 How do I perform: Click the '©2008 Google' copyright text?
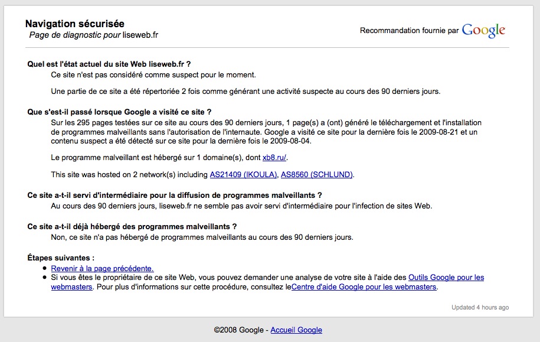click(x=238, y=330)
